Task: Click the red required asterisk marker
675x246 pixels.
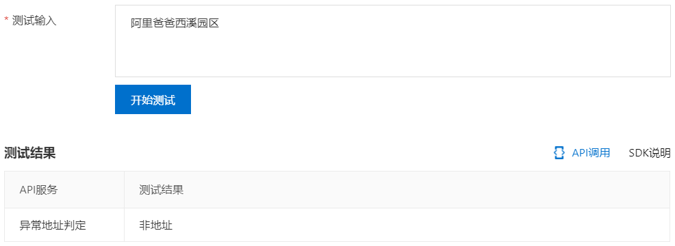Action: 6,20
